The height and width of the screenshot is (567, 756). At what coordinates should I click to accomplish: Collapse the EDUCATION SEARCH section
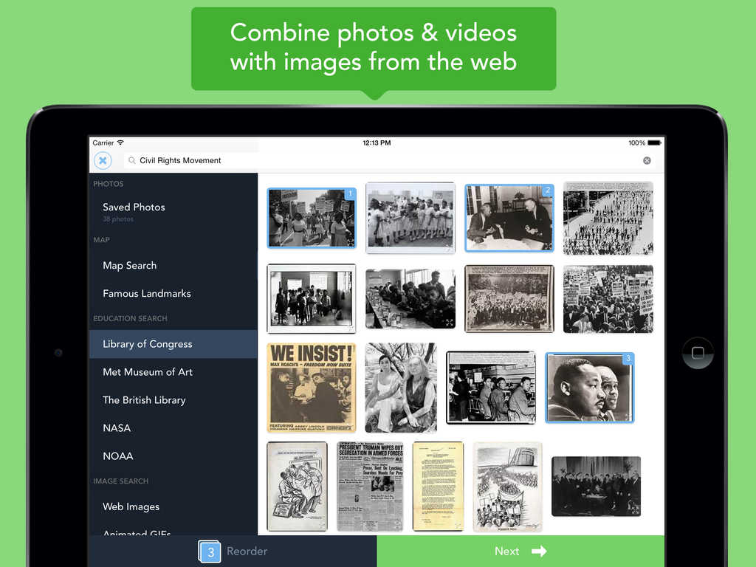(x=130, y=318)
